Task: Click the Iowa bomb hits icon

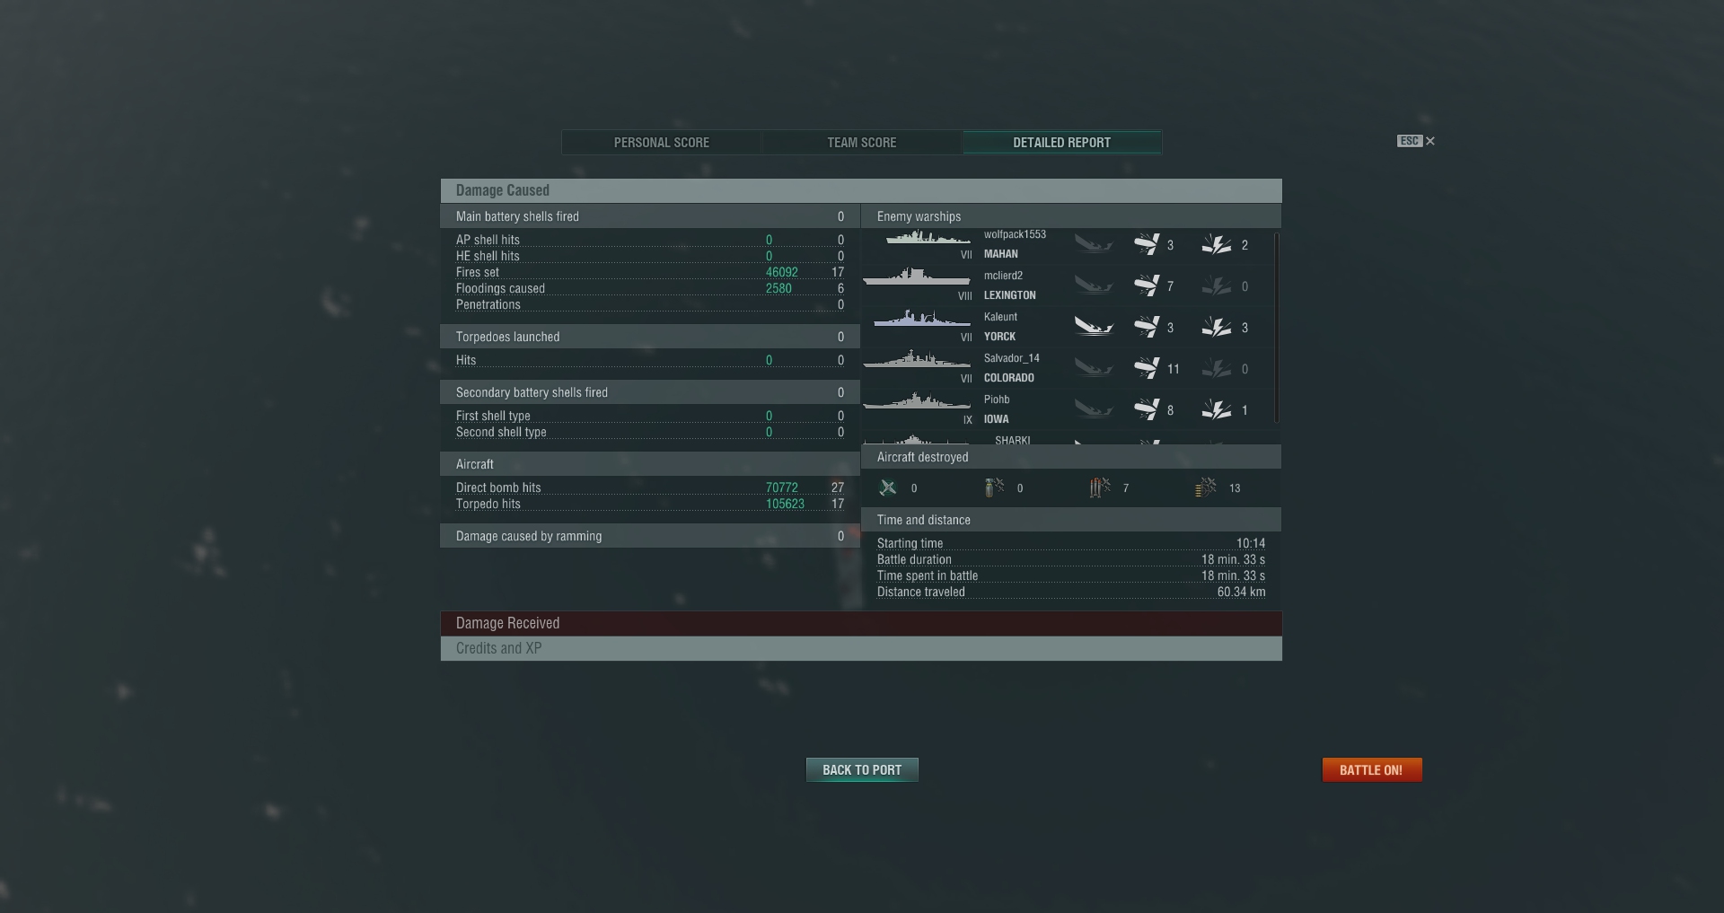Action: tap(1147, 409)
